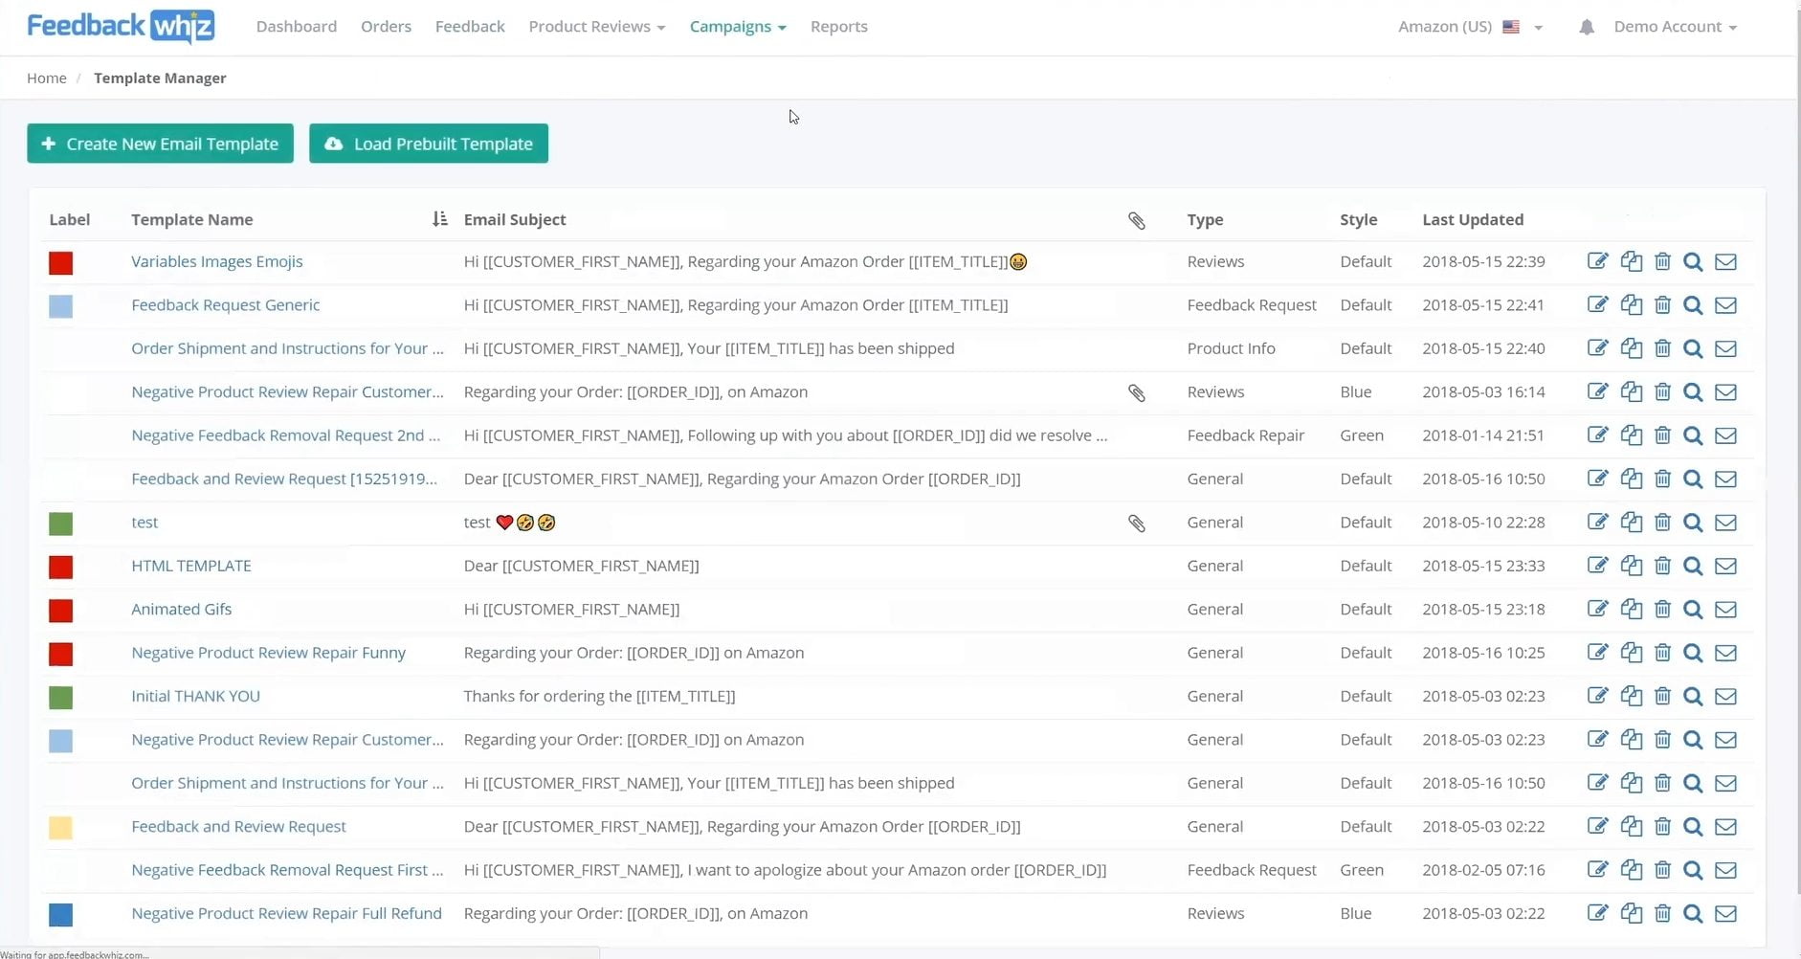Click Load Prebuilt Template button

point(429,144)
